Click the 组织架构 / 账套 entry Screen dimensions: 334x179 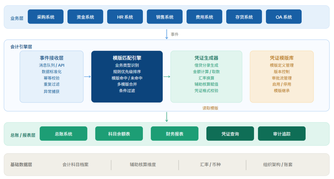click(278, 164)
